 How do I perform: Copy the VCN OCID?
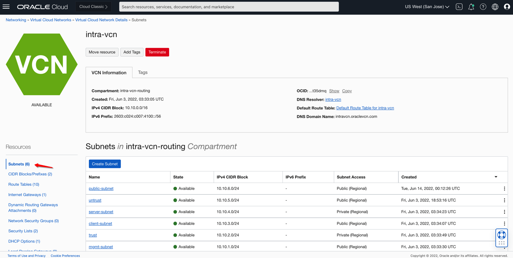[347, 91]
